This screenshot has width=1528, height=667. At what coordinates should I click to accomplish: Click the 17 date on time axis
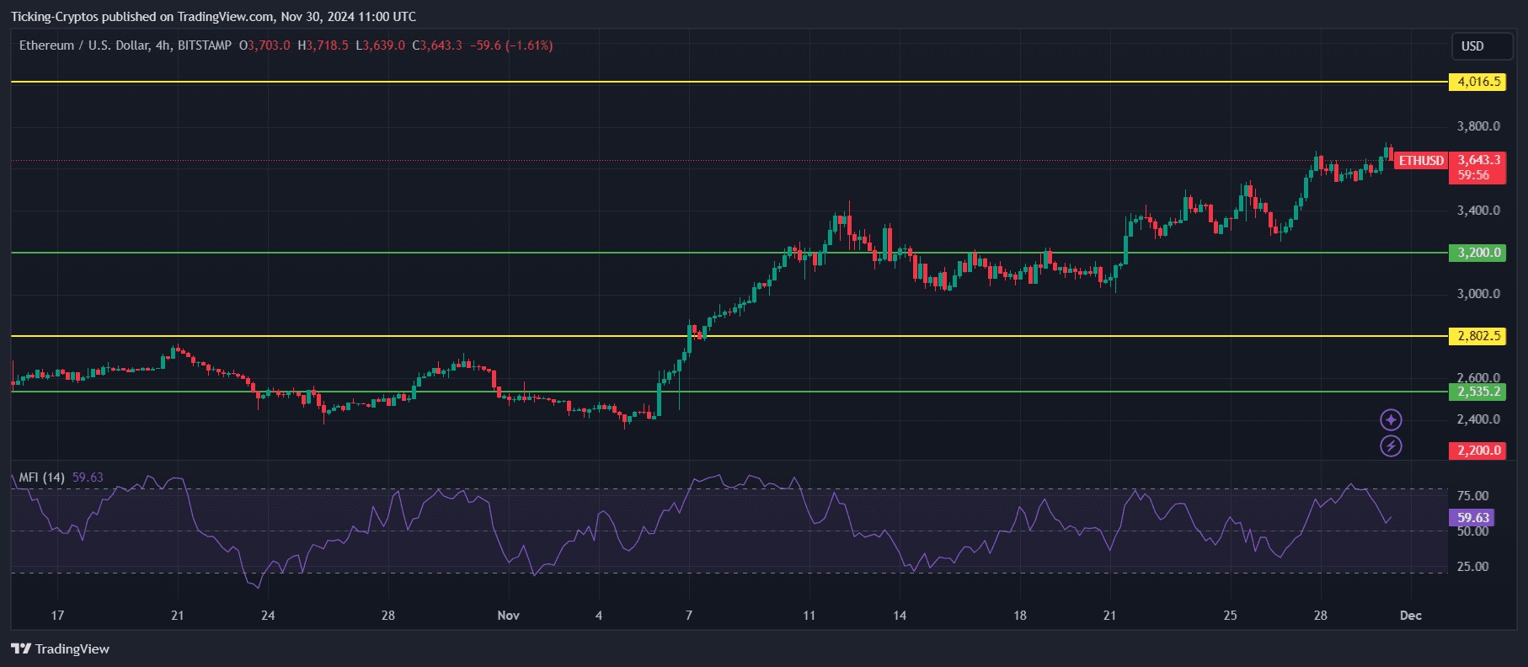(57, 616)
